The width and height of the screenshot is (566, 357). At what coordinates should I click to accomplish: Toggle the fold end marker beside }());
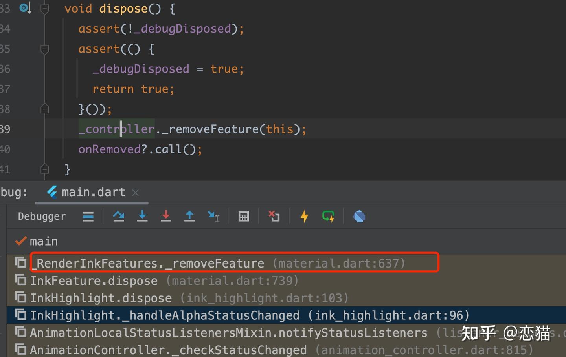pyautogui.click(x=45, y=109)
